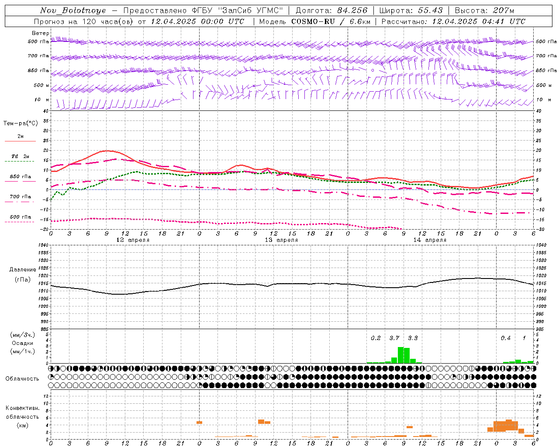Click the station name "Nov_Bolotnoye" in the header
The width and height of the screenshot is (559, 447).
[x=73, y=10]
